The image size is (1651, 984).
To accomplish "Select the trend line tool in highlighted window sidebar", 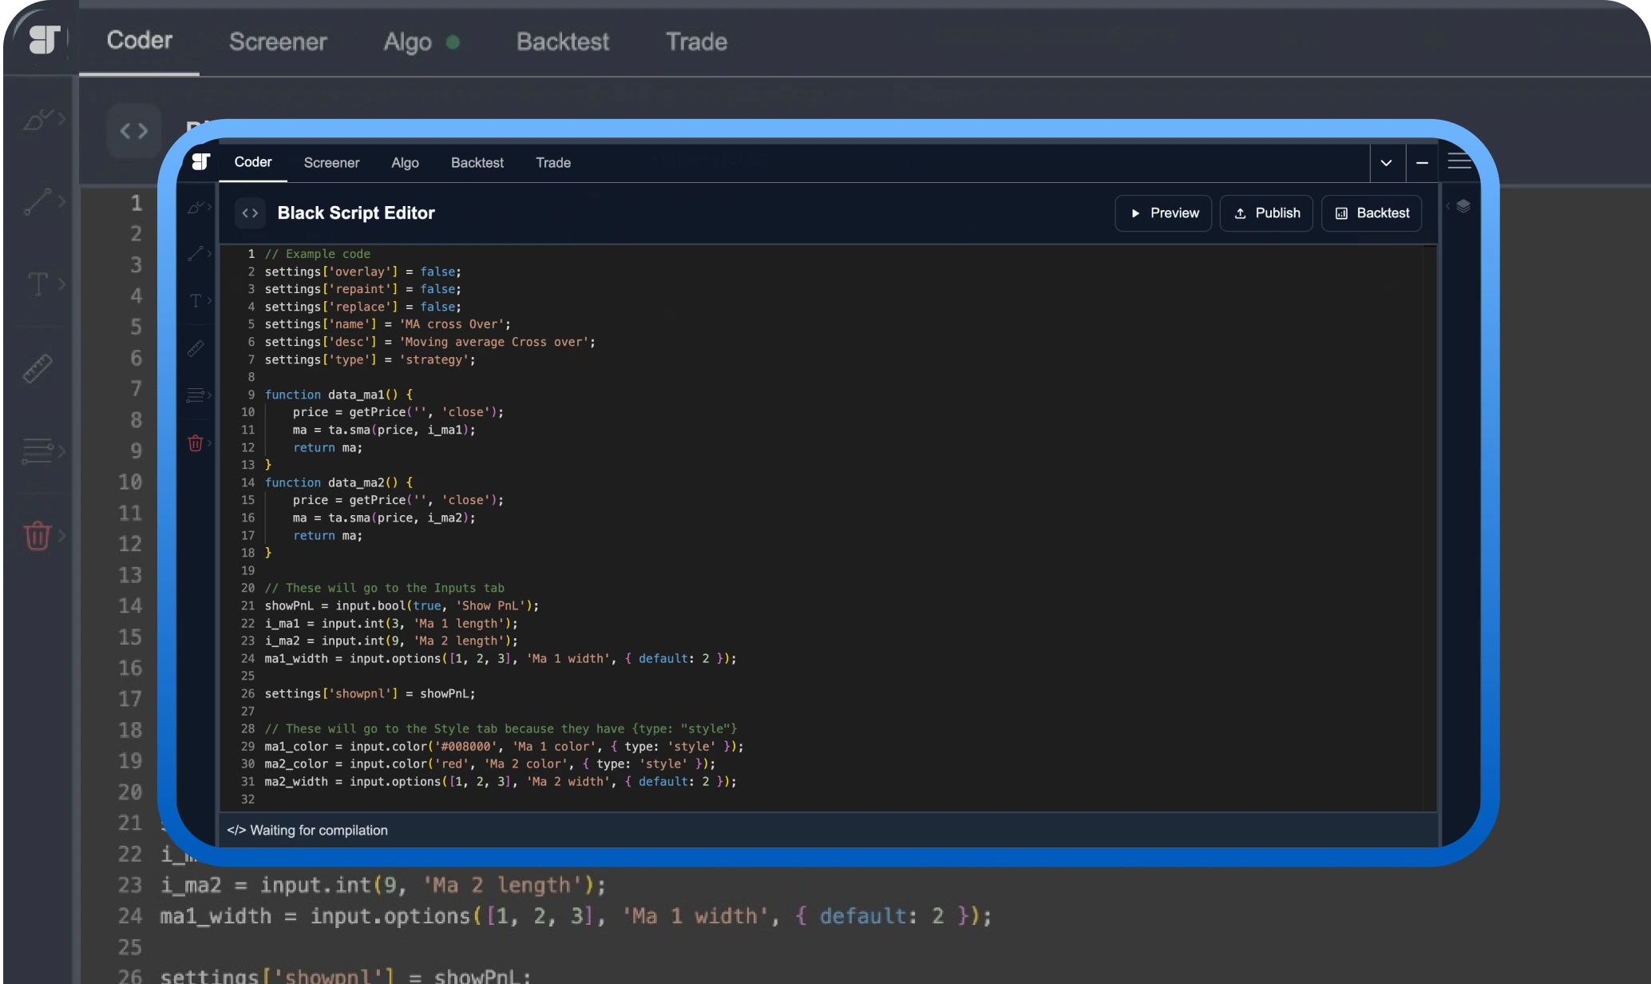I will [195, 254].
